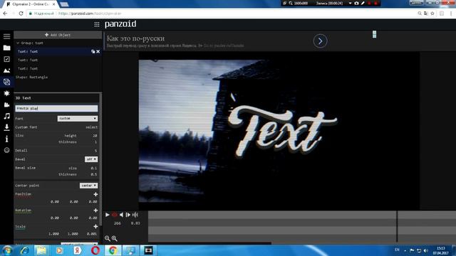
Task: Step to next frame
Action: click(x=128, y=215)
